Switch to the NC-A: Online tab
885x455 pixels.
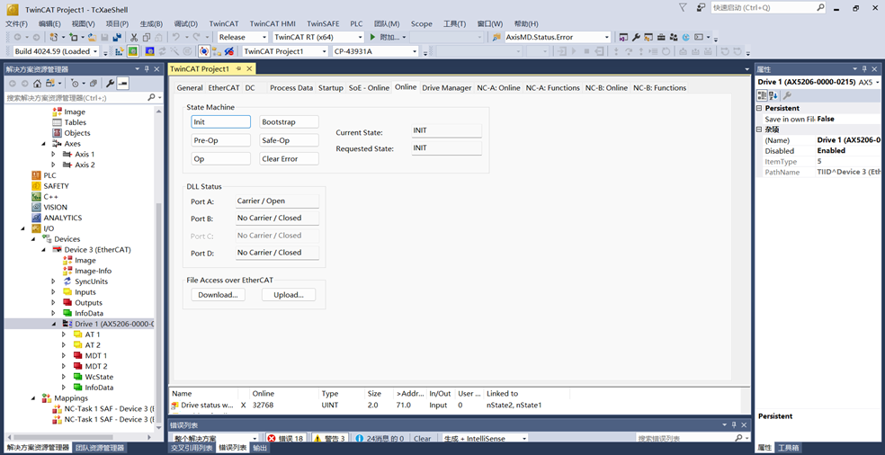pos(498,88)
